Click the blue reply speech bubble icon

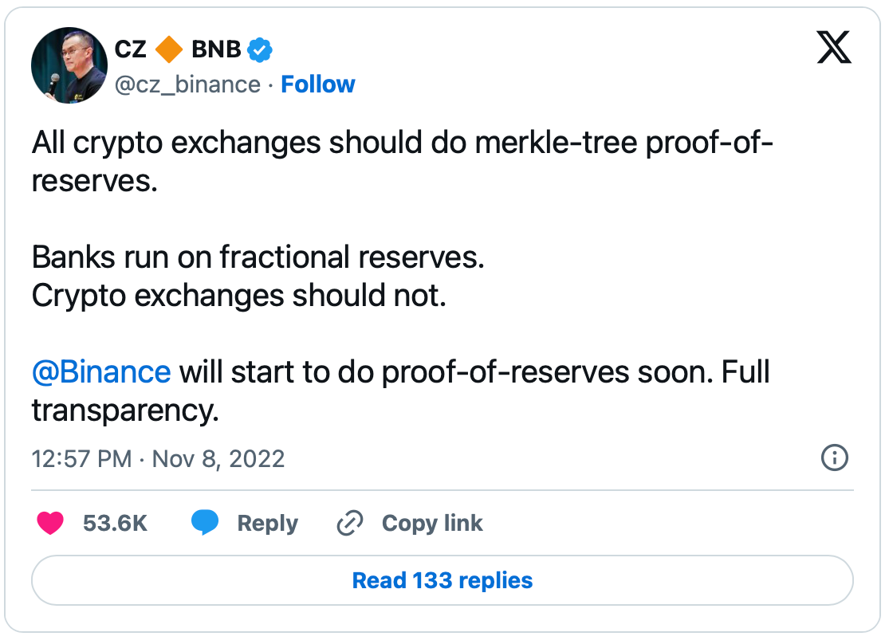[204, 523]
